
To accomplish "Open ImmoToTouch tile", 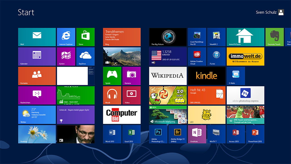I will (x=245, y=37).
